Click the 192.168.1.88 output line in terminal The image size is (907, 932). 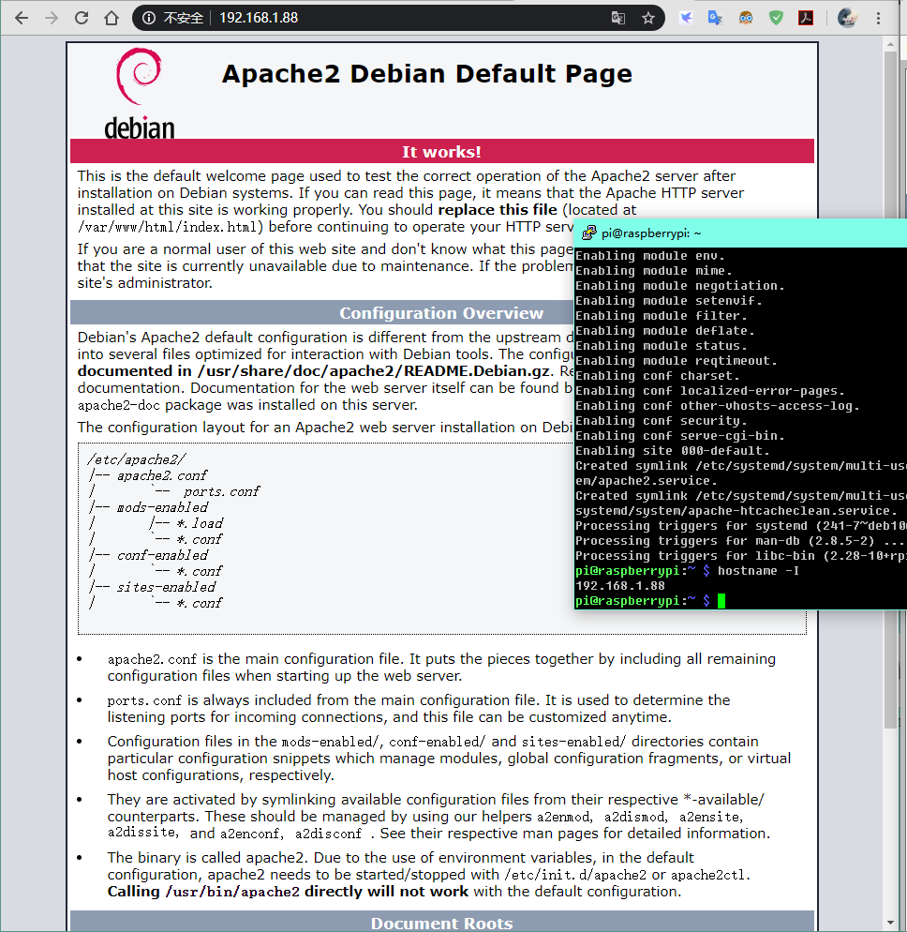(x=620, y=585)
